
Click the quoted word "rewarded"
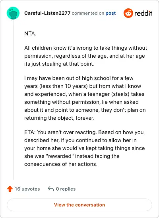coord(60,156)
